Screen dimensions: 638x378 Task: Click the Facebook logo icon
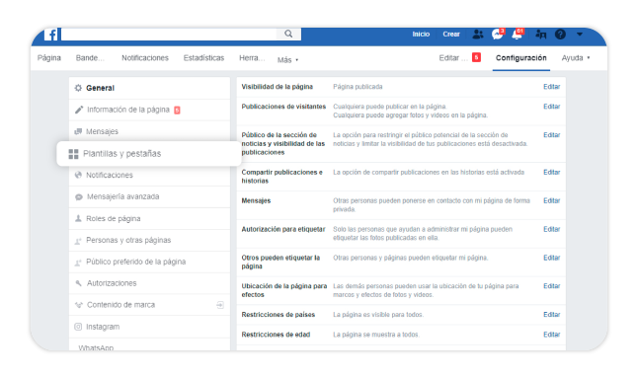(x=50, y=35)
